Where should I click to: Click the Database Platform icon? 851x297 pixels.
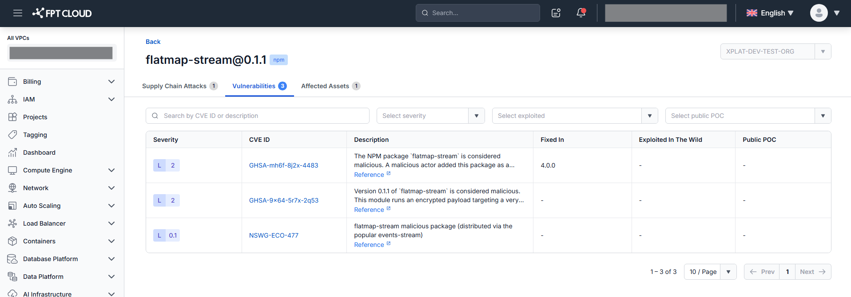12,259
